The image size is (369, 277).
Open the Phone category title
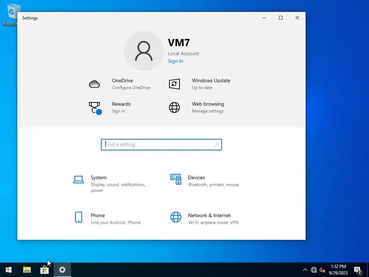click(x=98, y=215)
